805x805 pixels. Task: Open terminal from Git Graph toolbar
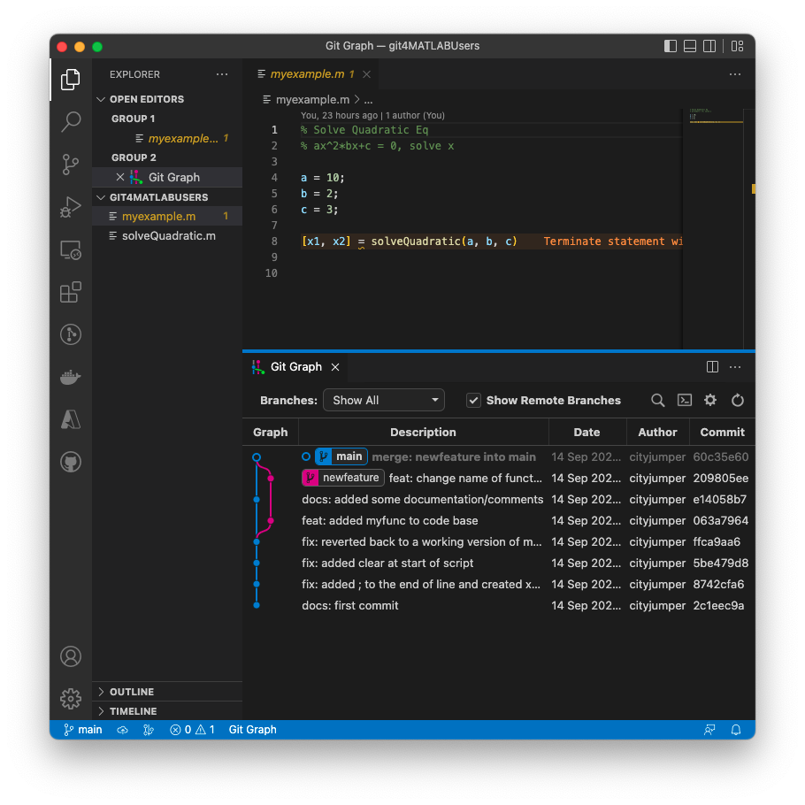[685, 401]
